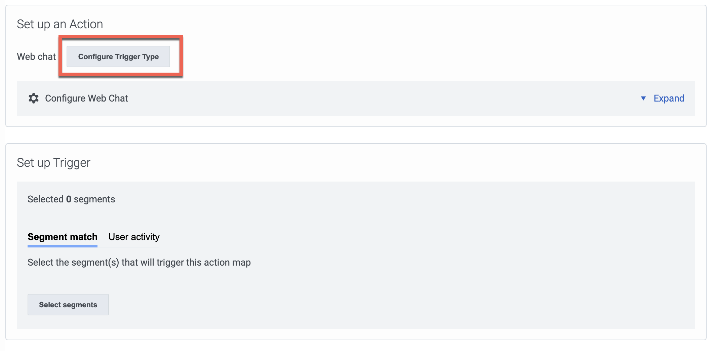Image resolution: width=714 pixels, height=351 pixels.
Task: Switch to the User activity tab
Action: (134, 237)
